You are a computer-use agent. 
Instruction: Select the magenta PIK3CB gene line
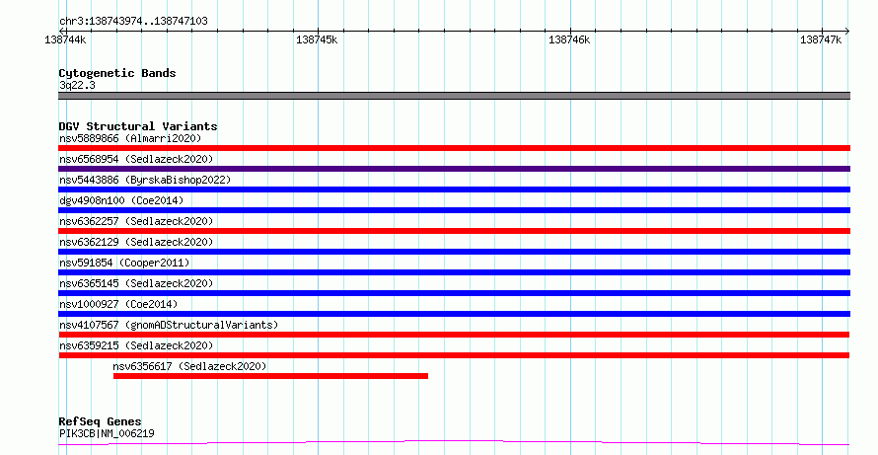tap(454, 443)
